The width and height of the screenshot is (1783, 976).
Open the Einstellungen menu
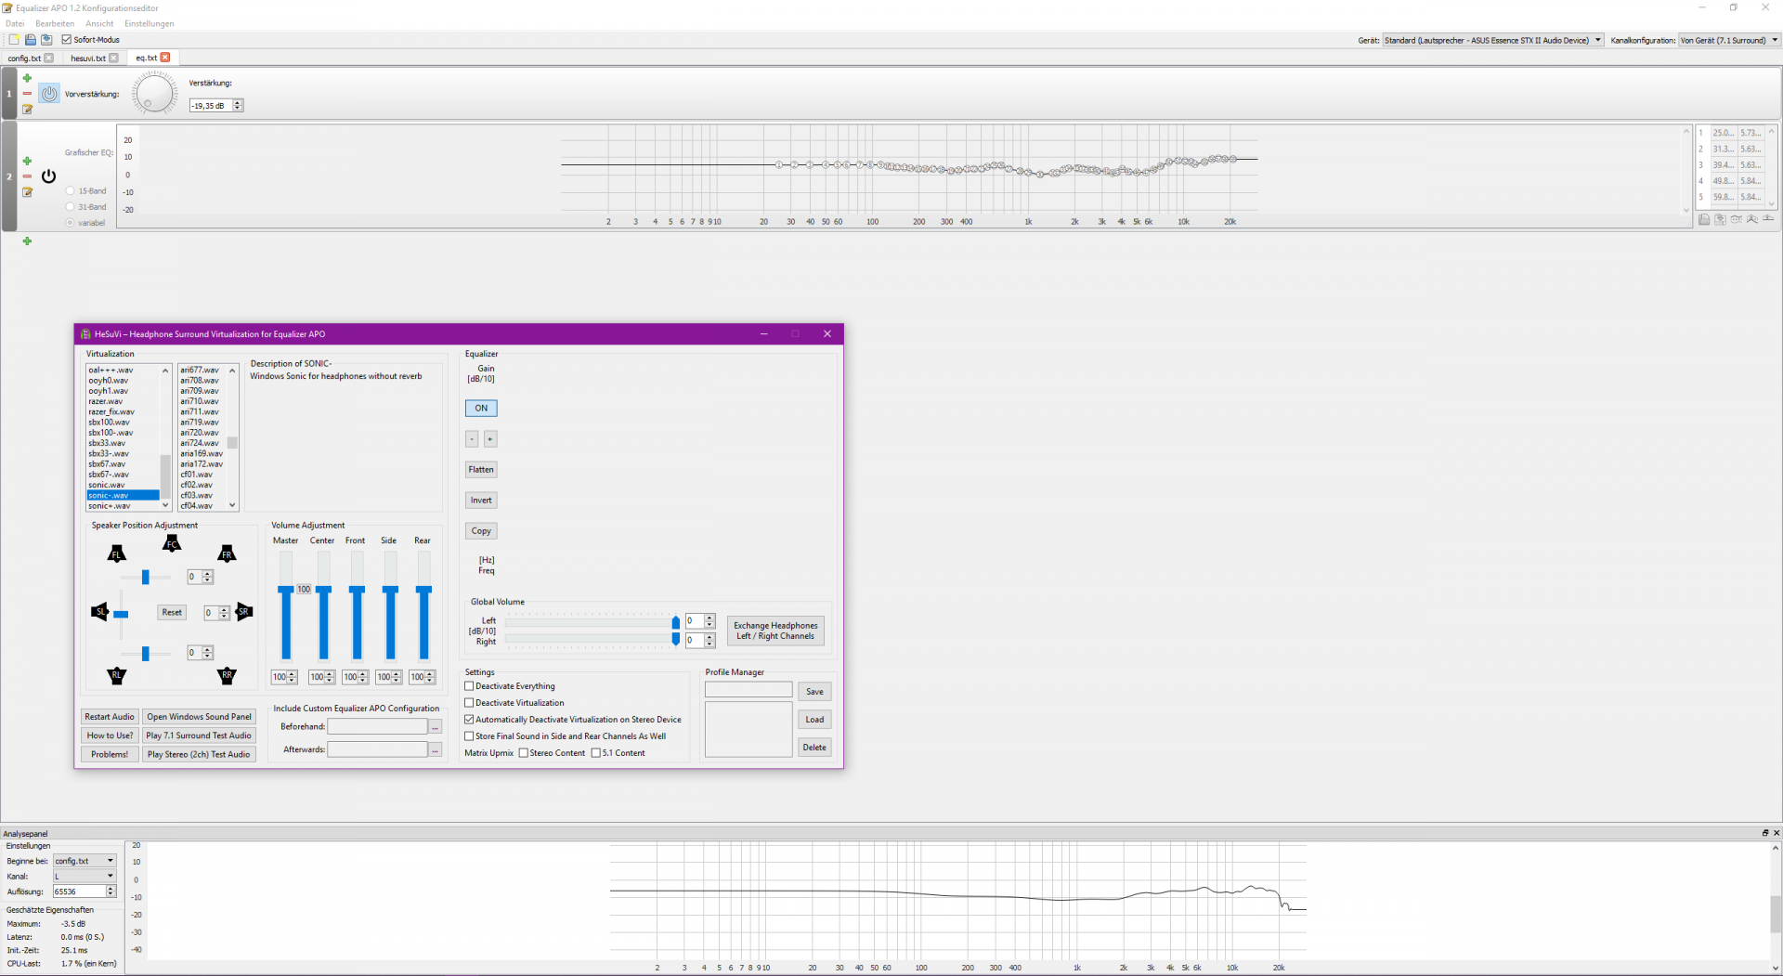point(149,23)
